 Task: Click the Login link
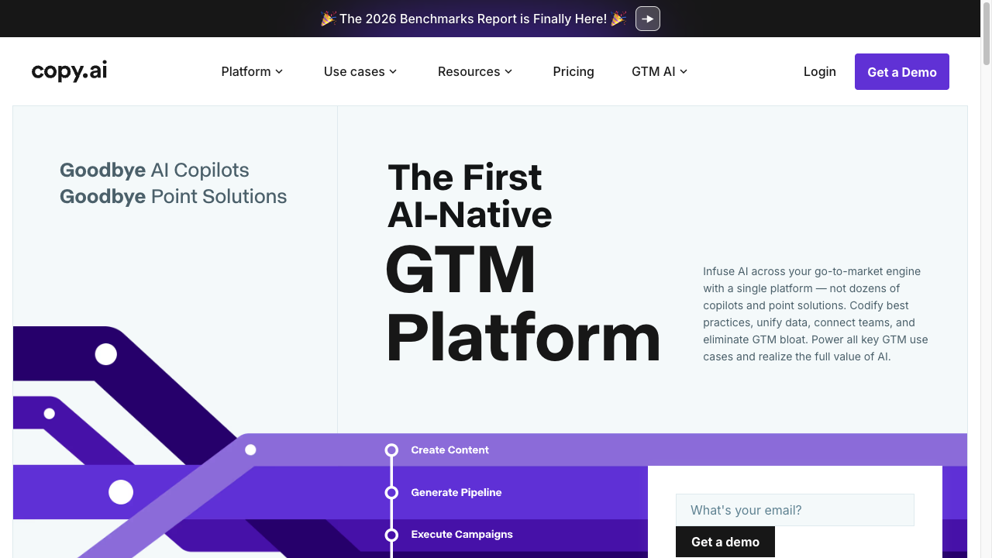820,71
